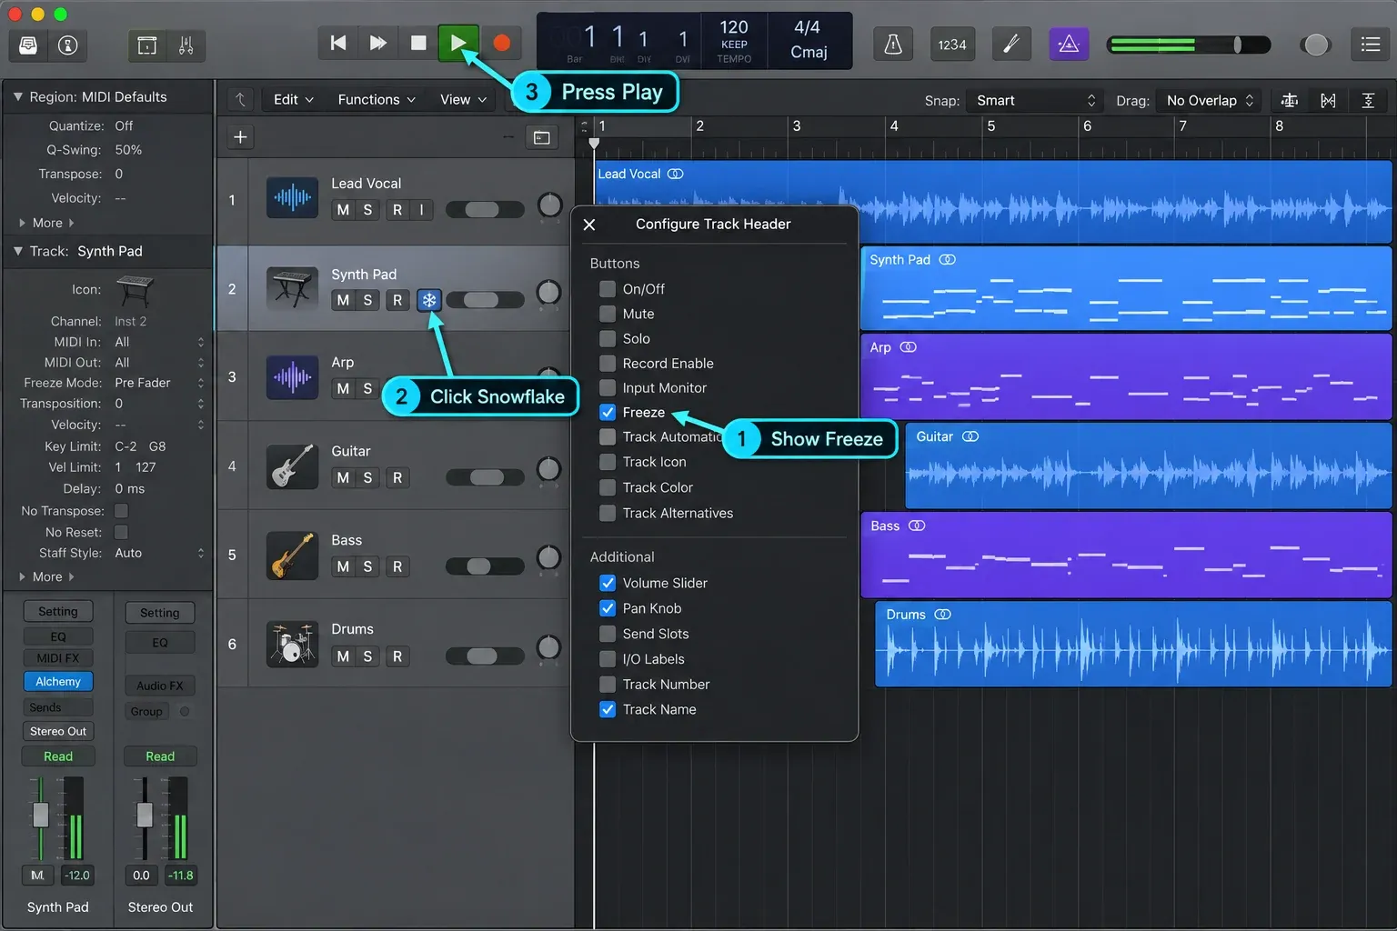
Task: Toggle the Inspector info icon
Action: coord(68,45)
